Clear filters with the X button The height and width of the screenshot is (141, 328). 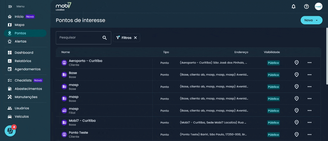tap(136, 38)
